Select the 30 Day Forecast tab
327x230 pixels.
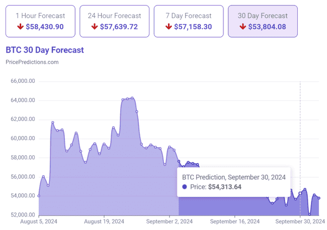(263, 21)
